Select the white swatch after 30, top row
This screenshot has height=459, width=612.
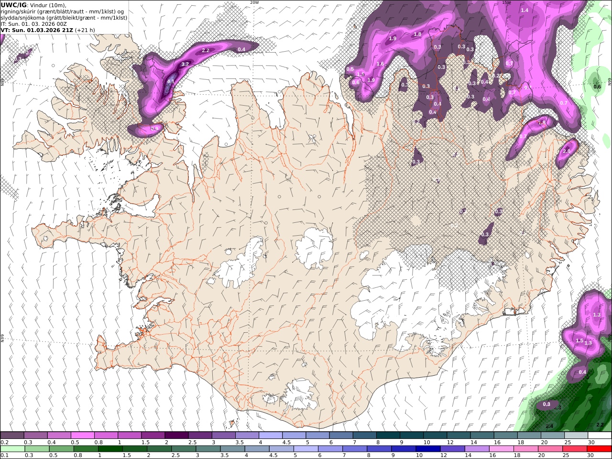(599, 435)
